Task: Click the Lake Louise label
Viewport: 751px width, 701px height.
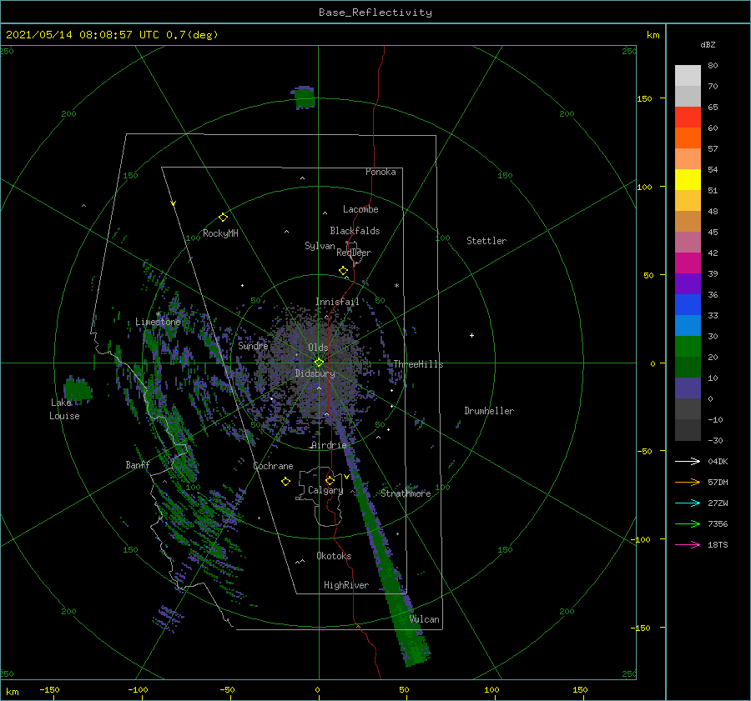Action: click(64, 409)
